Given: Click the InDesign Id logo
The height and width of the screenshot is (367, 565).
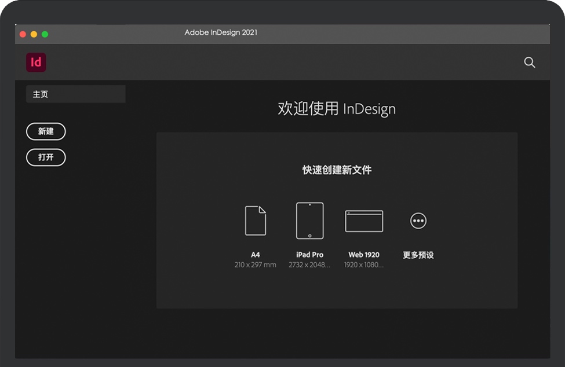Looking at the screenshot, I should coord(36,63).
